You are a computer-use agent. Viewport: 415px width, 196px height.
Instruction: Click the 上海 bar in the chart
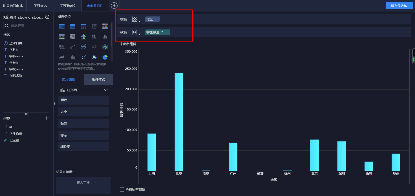152,152
